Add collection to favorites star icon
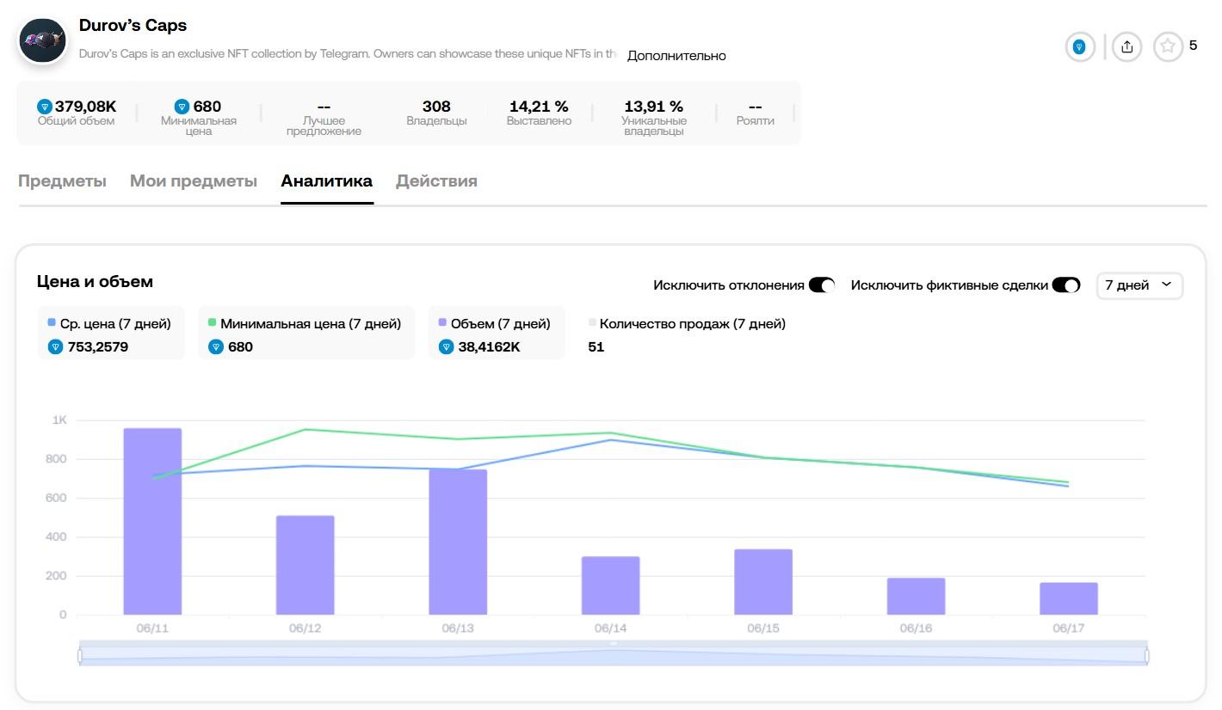 click(1168, 46)
